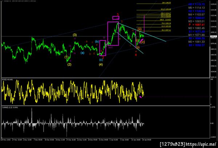
Task: Select the yellow '(3)' wave label
Action: [x=75, y=35]
